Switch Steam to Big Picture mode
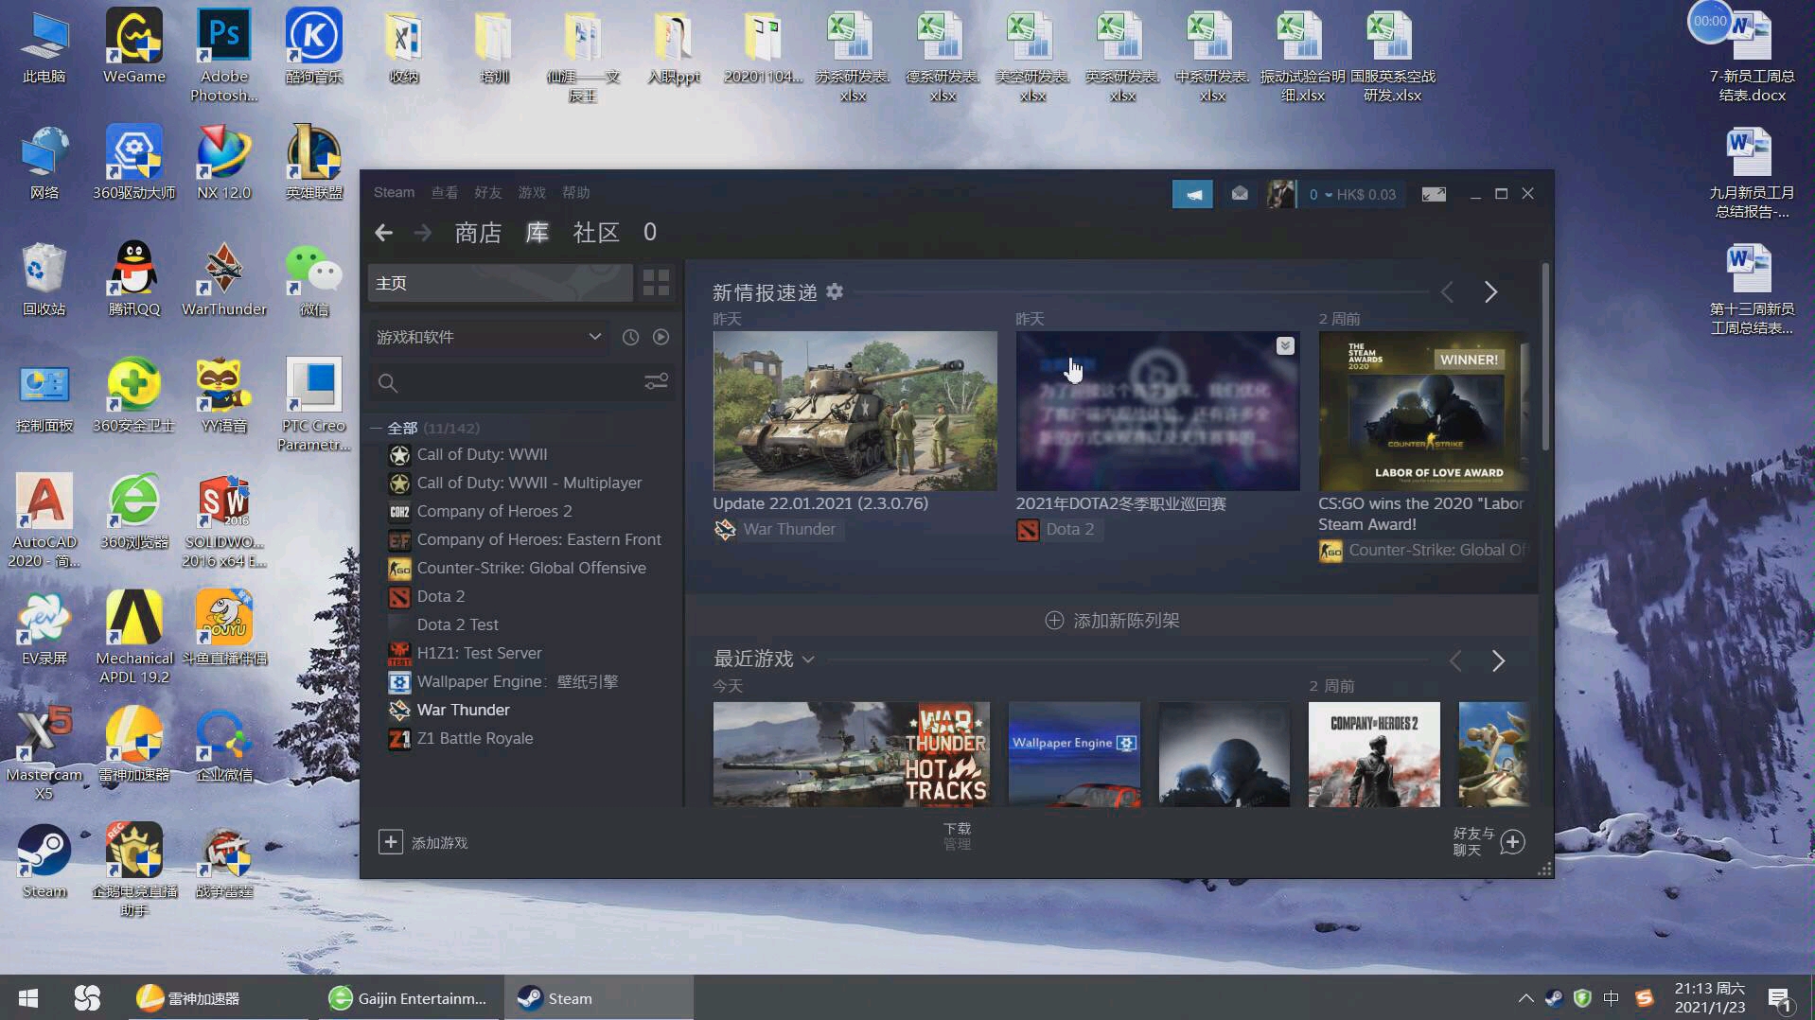Image resolution: width=1815 pixels, height=1020 pixels. pos(1434,194)
